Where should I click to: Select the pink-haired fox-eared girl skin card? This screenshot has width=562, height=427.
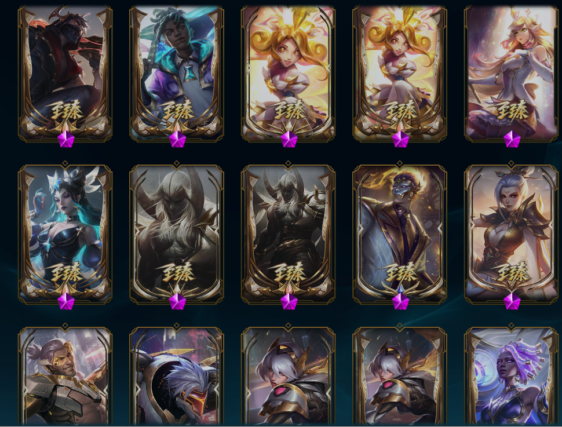[x=512, y=73]
